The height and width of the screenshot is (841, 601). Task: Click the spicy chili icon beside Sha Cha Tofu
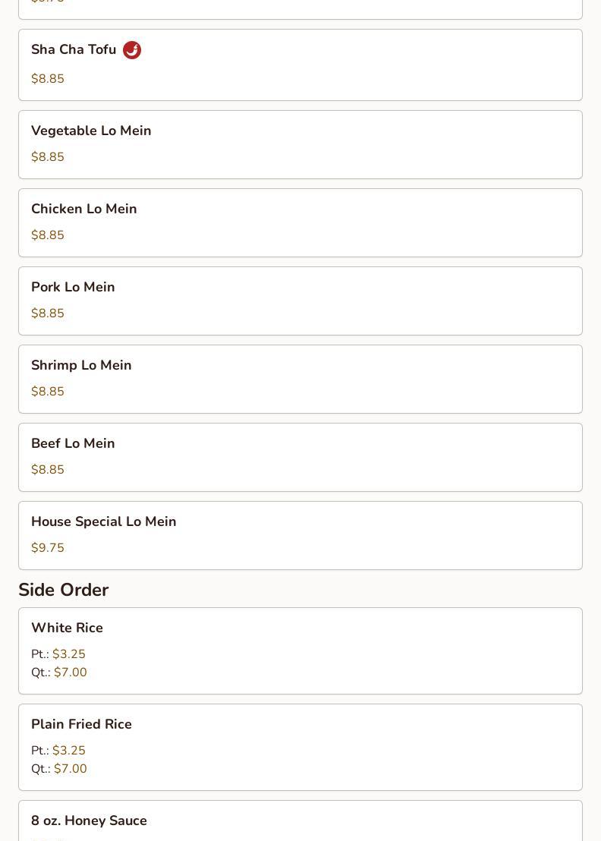point(132,50)
